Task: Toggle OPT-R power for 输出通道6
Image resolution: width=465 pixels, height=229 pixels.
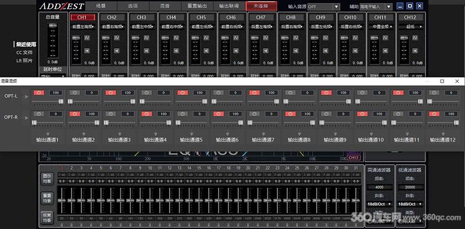Action: coord(219,114)
